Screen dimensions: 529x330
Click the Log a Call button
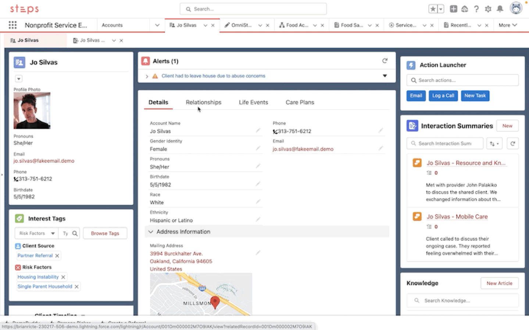443,96
